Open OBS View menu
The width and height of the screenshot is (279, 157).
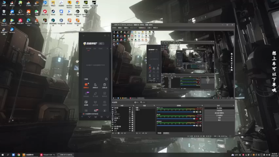click(126, 28)
